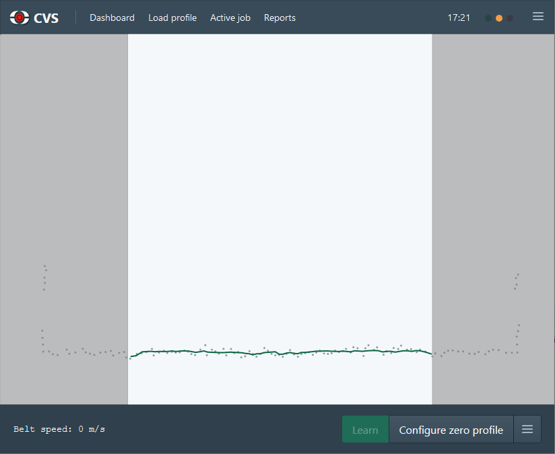
Task: Click the dark grey status indicator dot
Action: pos(510,18)
